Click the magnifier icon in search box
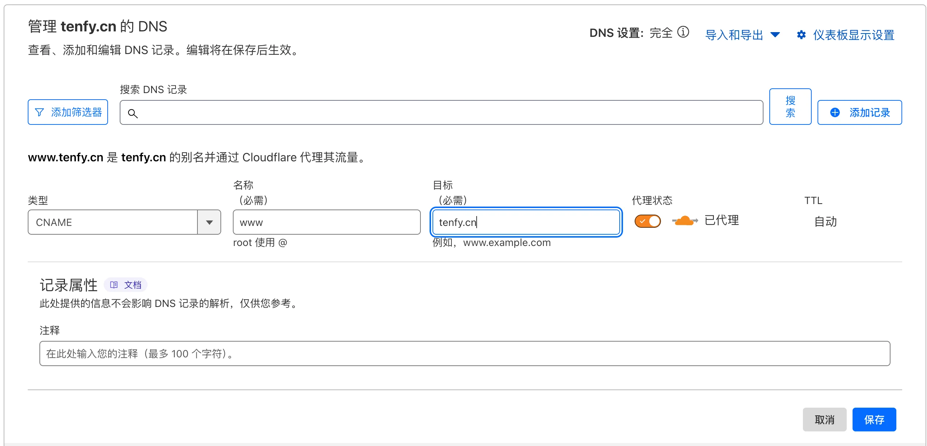 pyautogui.click(x=133, y=114)
